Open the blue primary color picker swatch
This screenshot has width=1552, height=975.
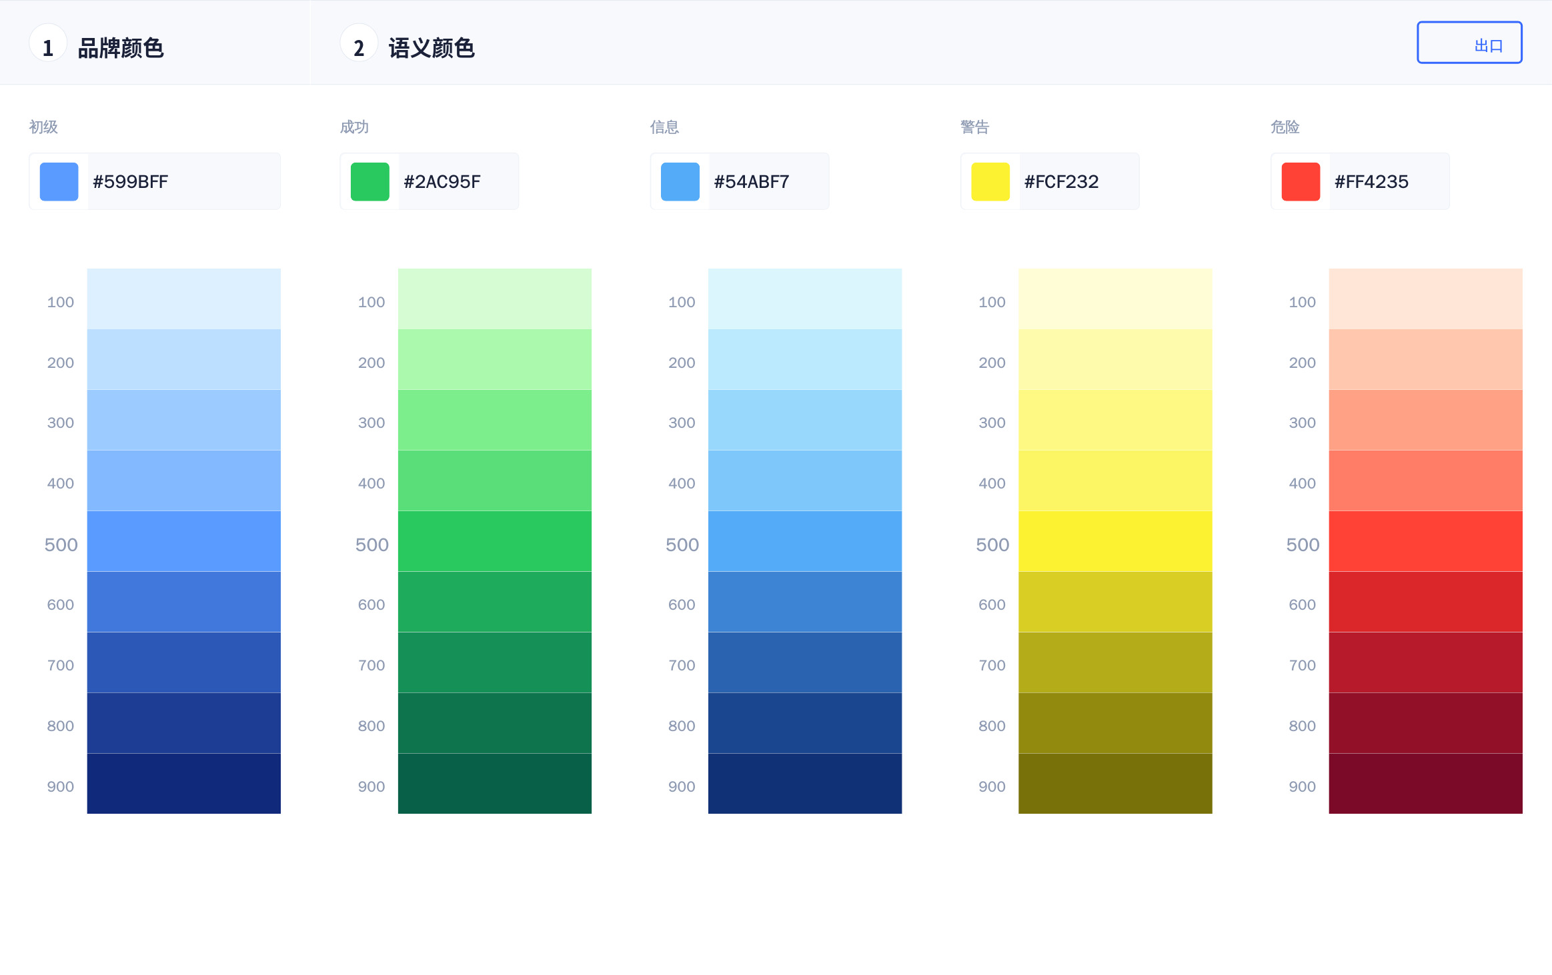(x=59, y=181)
